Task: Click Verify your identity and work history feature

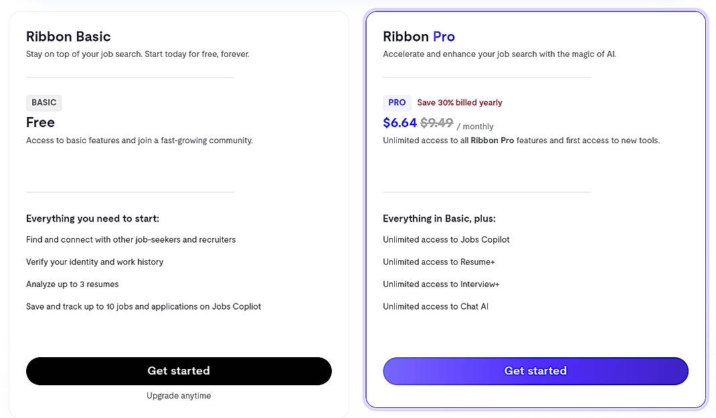Action: [94, 262]
